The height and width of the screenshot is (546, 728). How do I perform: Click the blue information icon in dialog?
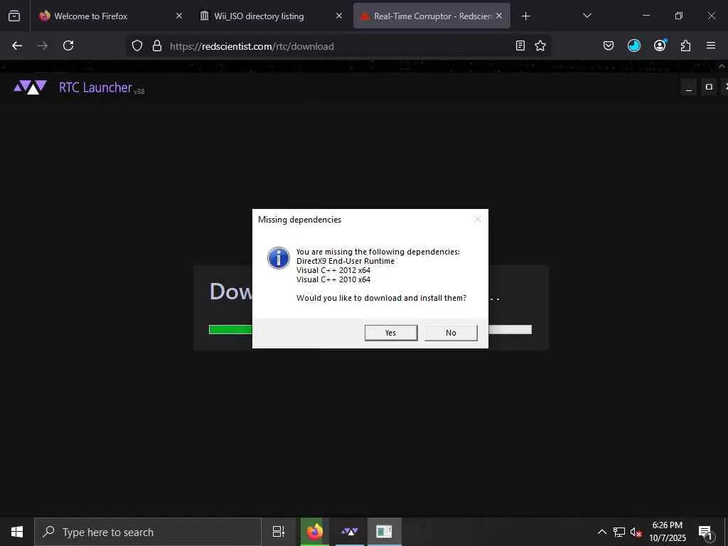tap(279, 257)
